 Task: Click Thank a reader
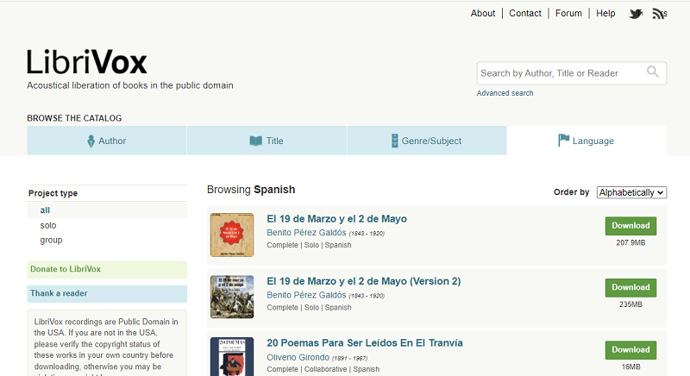[107, 294]
